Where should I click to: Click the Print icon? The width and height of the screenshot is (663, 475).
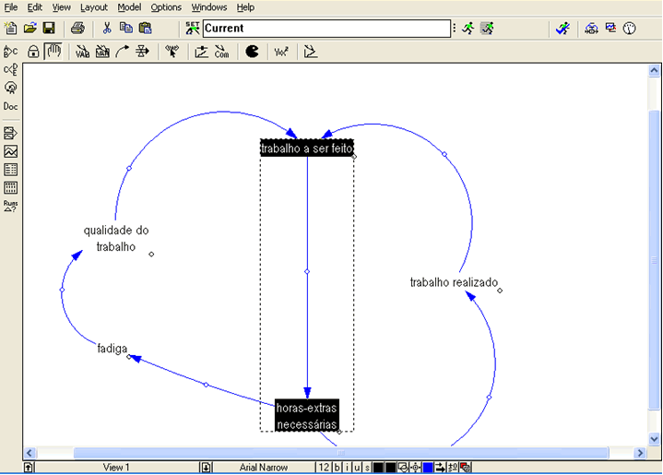[78, 29]
